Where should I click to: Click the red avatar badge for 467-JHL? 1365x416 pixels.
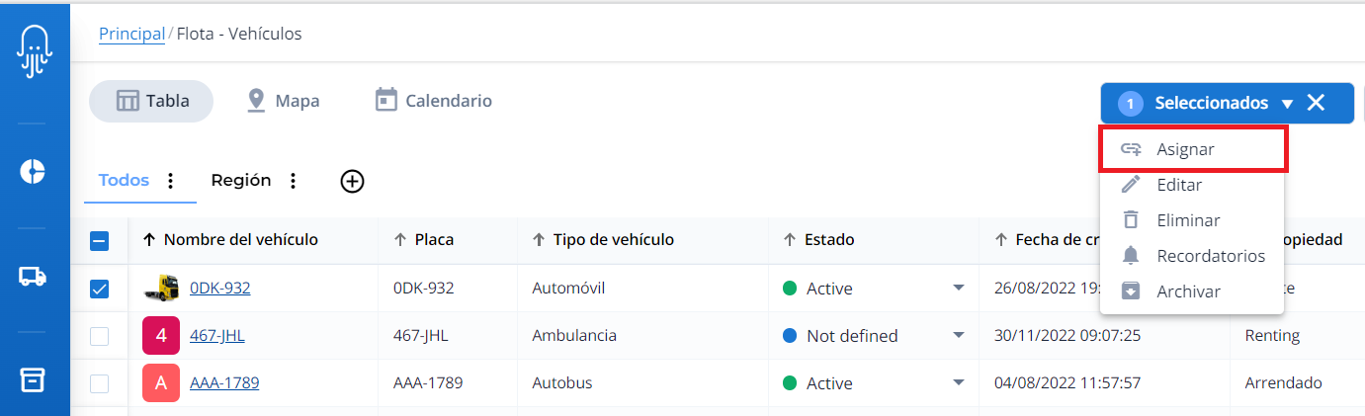coord(161,336)
